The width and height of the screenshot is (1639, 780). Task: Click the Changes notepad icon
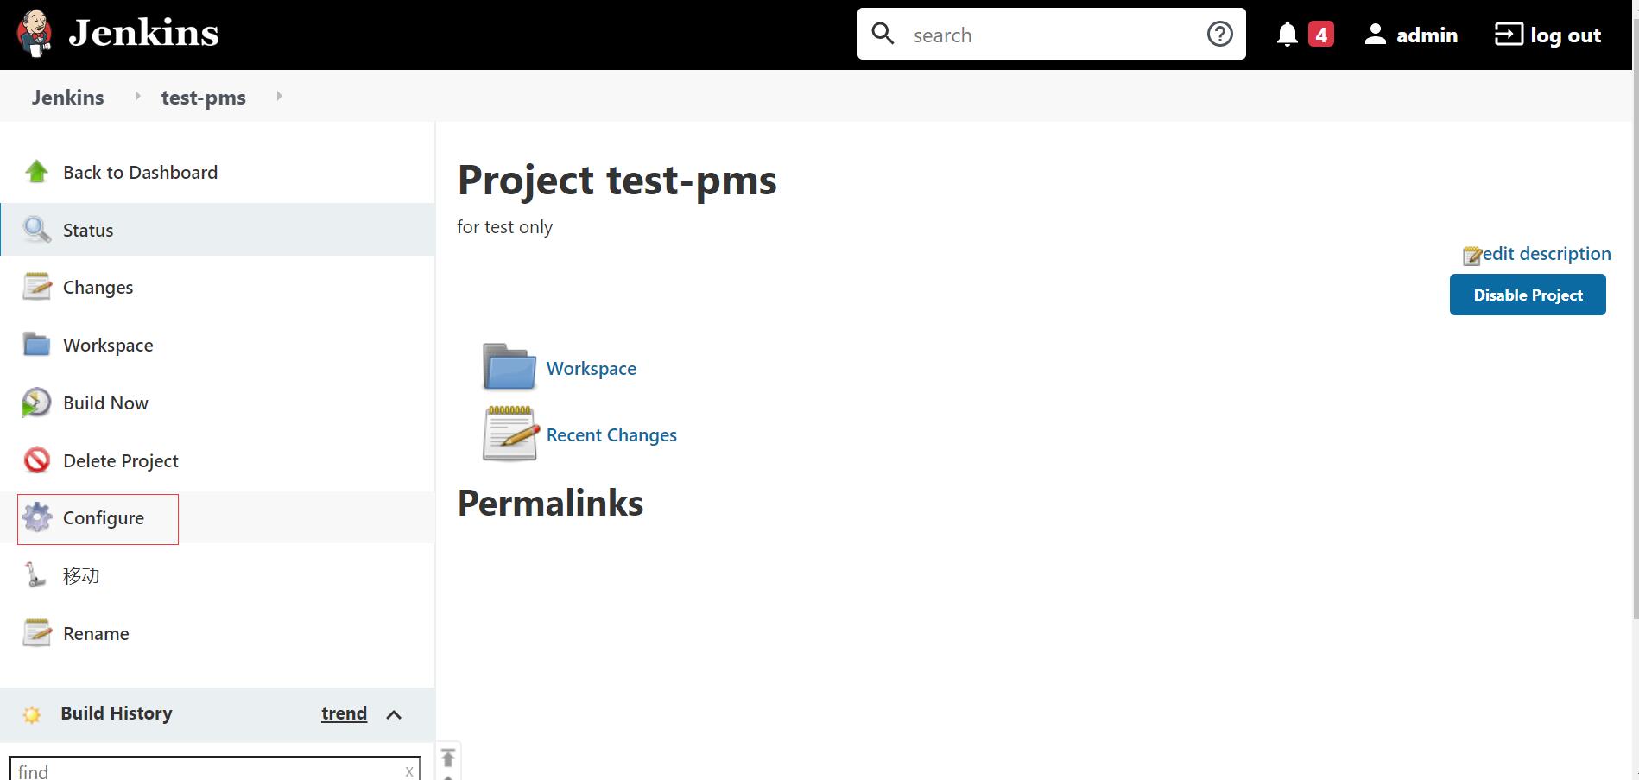coord(35,287)
